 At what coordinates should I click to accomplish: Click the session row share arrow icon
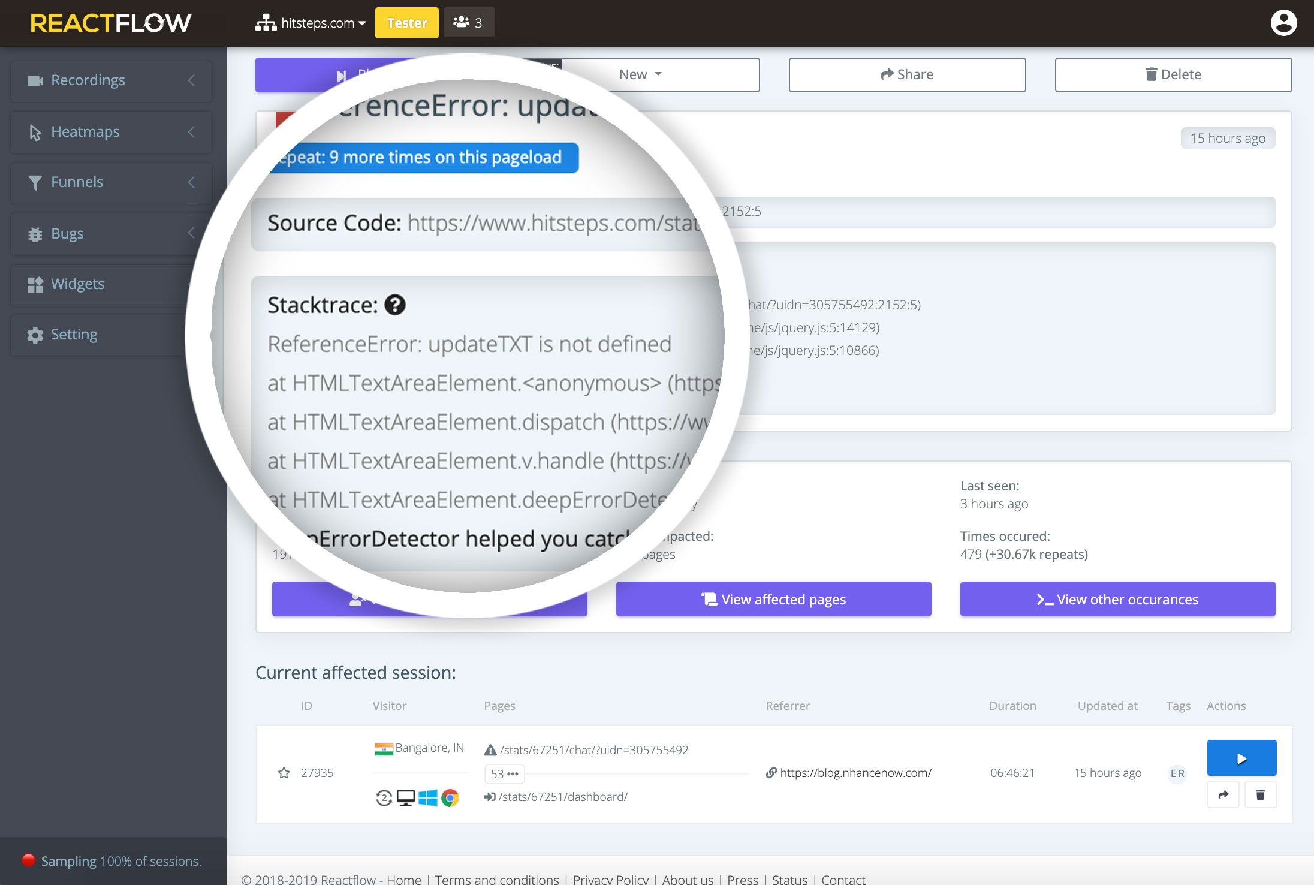[x=1223, y=794]
